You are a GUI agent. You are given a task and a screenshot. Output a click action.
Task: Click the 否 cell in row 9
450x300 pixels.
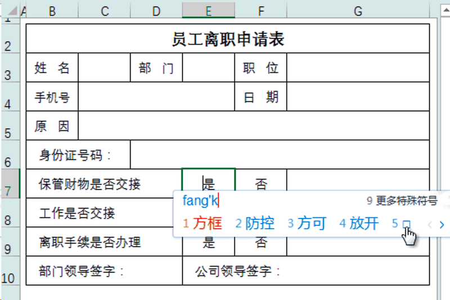point(260,247)
